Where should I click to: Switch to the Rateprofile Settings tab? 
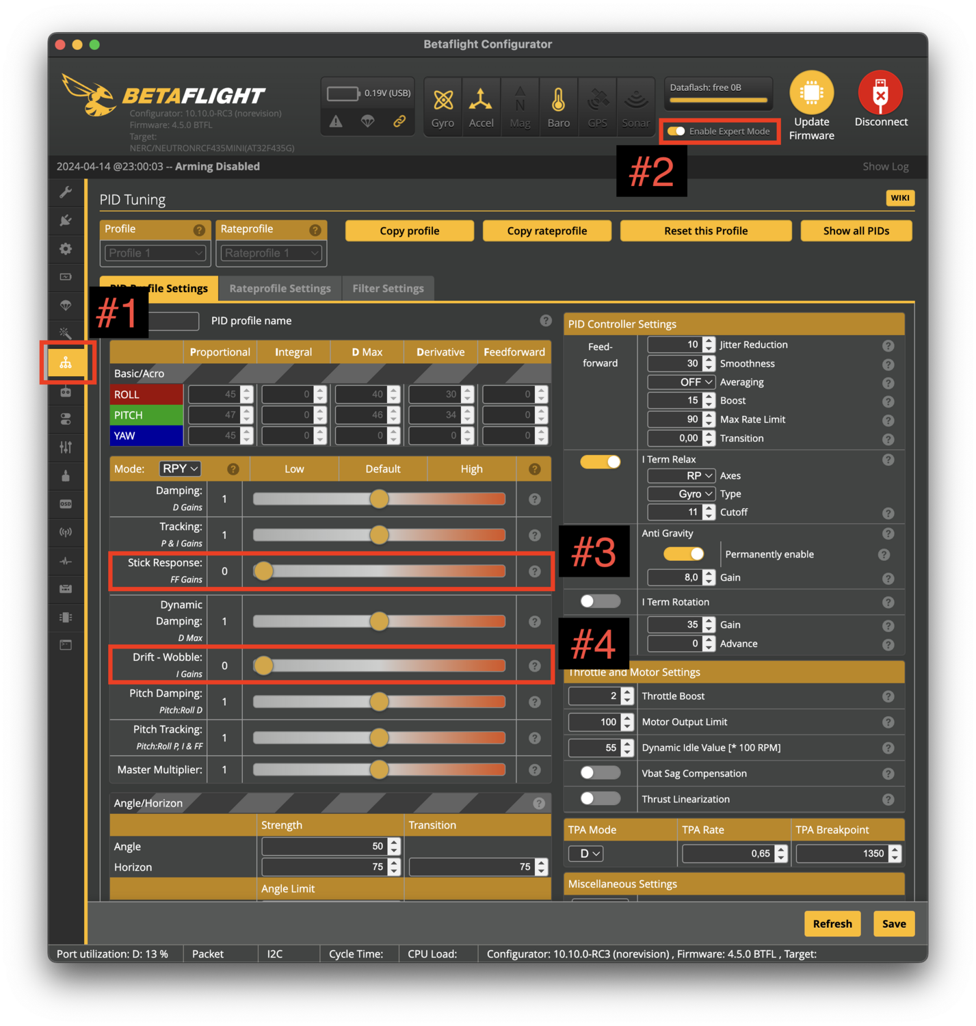coord(280,288)
